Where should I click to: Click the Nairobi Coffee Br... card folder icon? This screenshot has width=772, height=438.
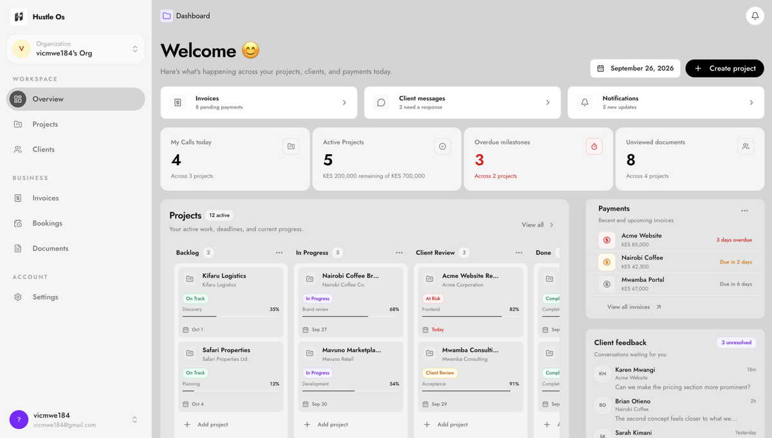pos(309,279)
